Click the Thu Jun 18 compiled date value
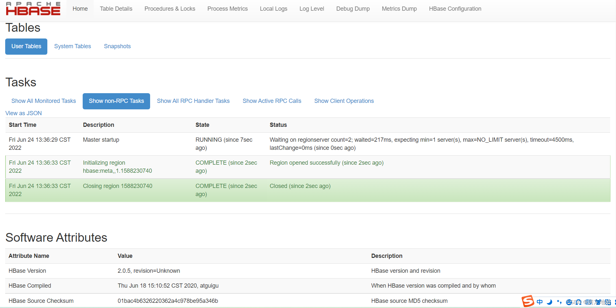Screen dimensions: 616x308 [x=168, y=286]
